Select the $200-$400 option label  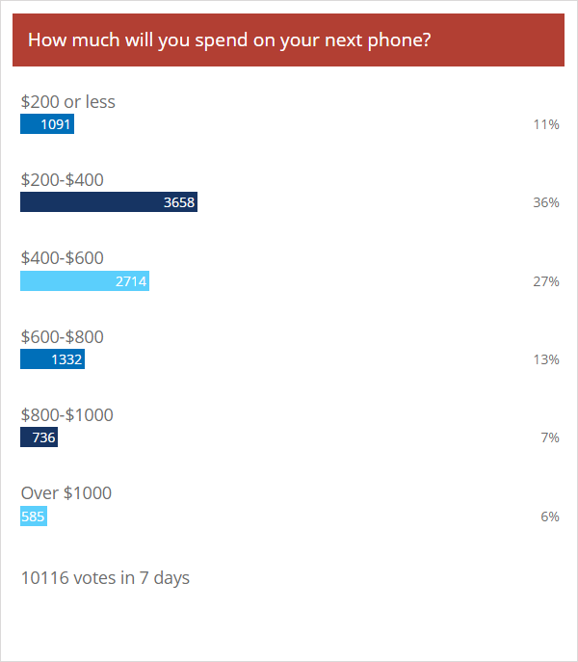click(62, 180)
